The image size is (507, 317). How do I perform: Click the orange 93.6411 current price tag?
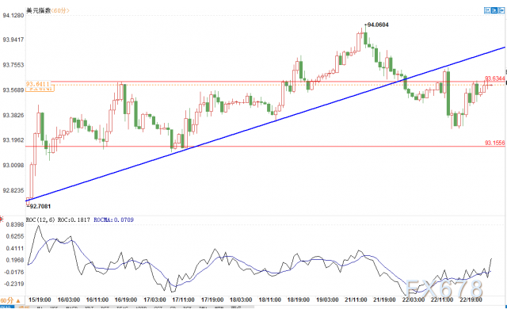click(38, 84)
